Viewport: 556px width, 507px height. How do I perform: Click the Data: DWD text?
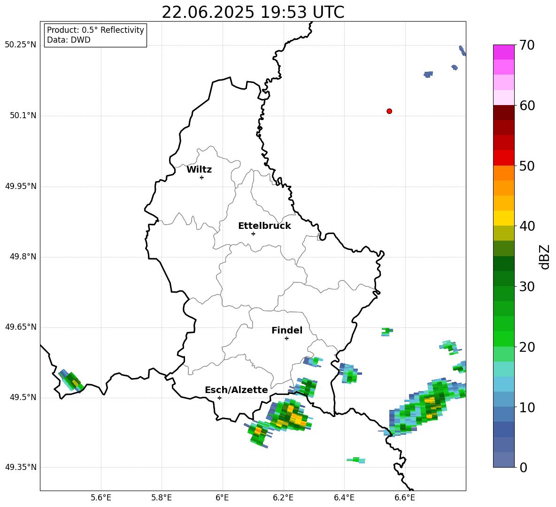(x=69, y=40)
